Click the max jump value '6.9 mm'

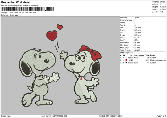(137, 48)
